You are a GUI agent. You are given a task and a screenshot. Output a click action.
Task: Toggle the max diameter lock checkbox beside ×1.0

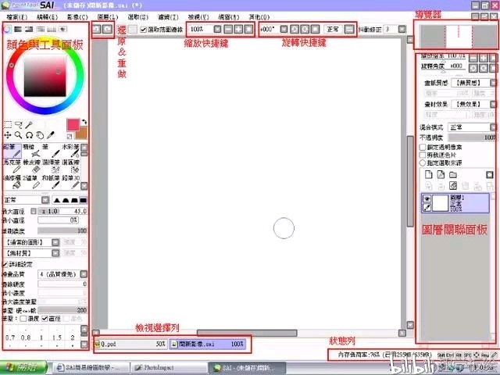click(x=34, y=211)
